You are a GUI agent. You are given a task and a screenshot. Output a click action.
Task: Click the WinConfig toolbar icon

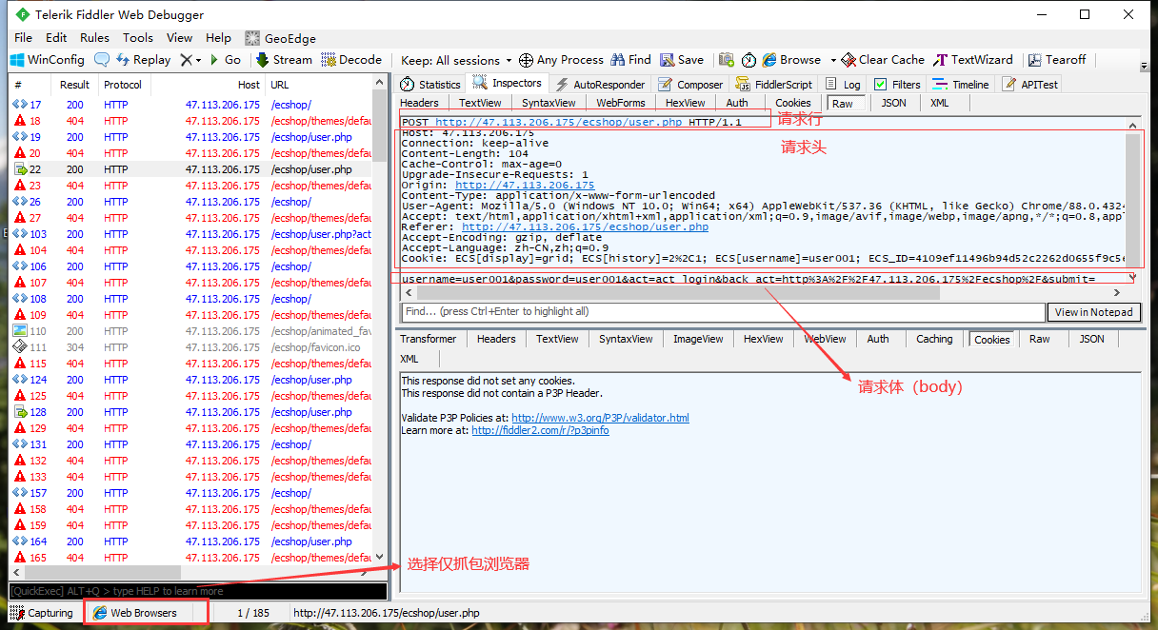[x=17, y=60]
